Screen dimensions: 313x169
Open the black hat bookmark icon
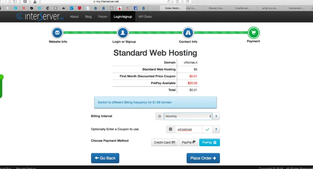(64, 8)
